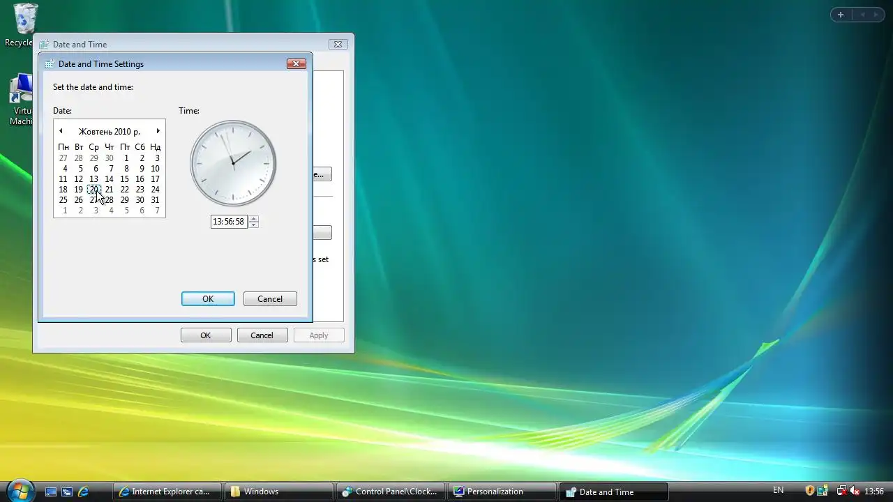Click the EN language indicator
The width and height of the screenshot is (893, 502).
coord(779,491)
